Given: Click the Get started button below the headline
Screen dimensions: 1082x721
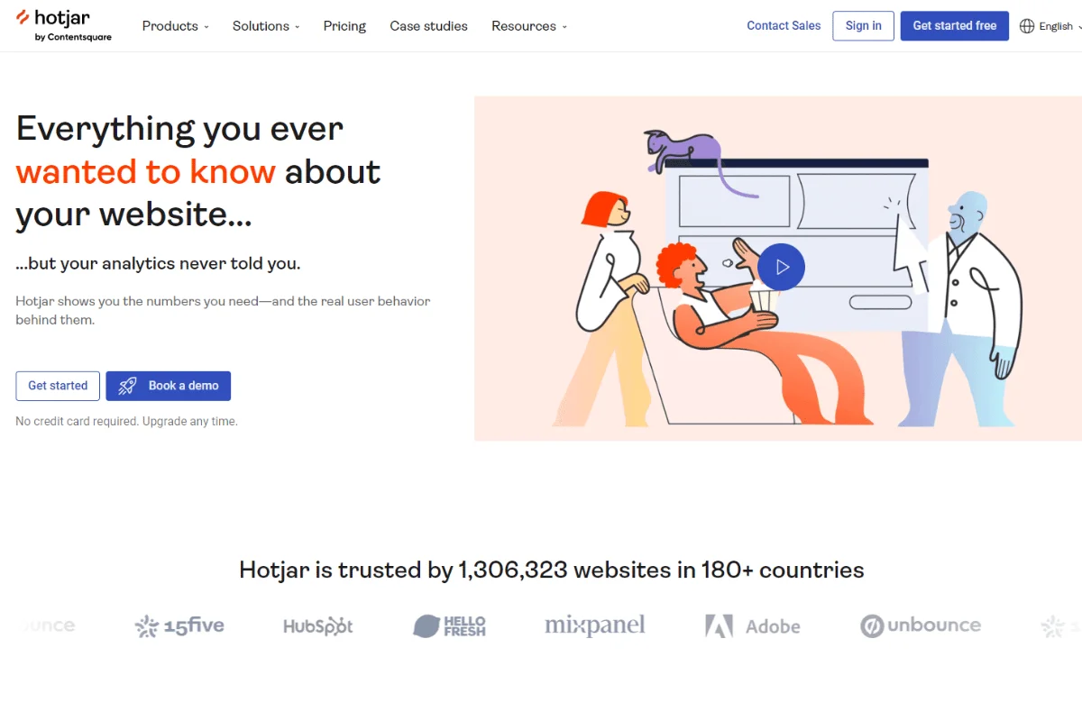Looking at the screenshot, I should pyautogui.click(x=57, y=386).
